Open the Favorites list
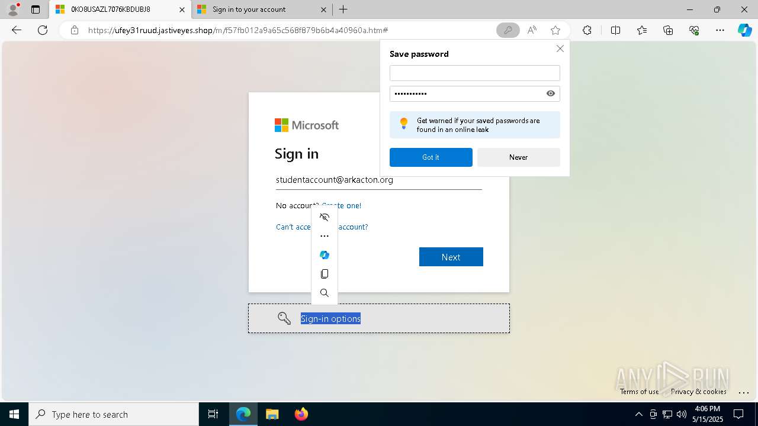Screen dimensions: 758x426 [x=642, y=30]
